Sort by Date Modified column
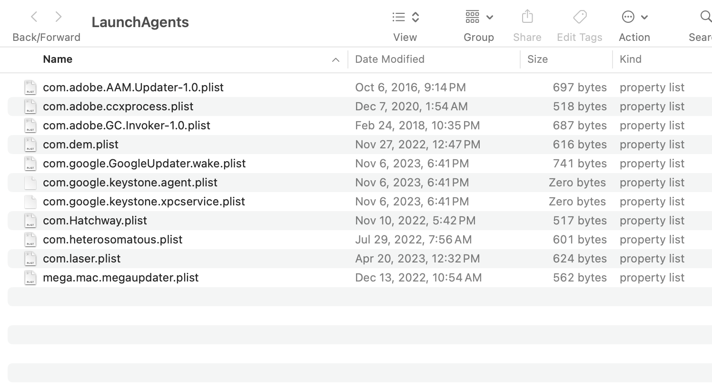The height and width of the screenshot is (388, 712). pyautogui.click(x=390, y=59)
